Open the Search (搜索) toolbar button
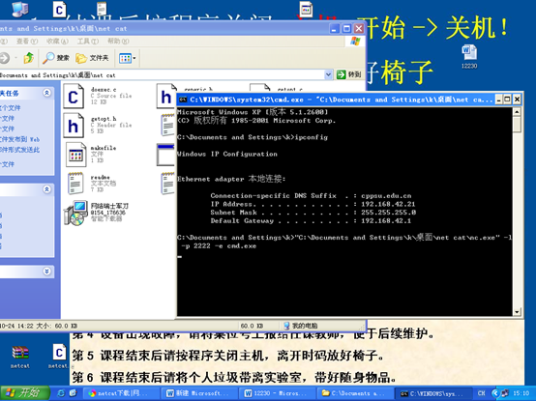Viewport: 536px width, 401px height. 56,58
